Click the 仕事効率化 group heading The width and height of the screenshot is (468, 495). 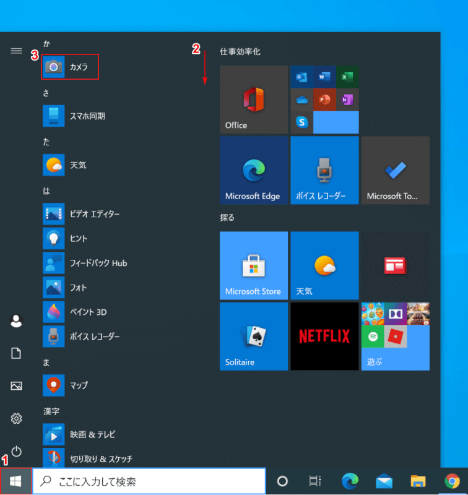click(240, 51)
